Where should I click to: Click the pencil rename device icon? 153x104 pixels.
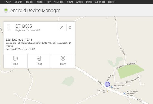(61, 28)
